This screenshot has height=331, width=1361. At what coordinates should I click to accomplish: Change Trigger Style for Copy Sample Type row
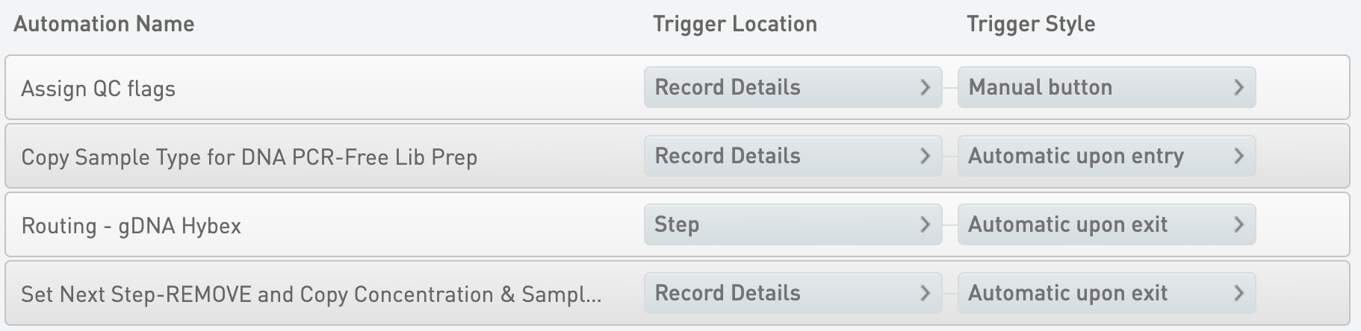1106,156
